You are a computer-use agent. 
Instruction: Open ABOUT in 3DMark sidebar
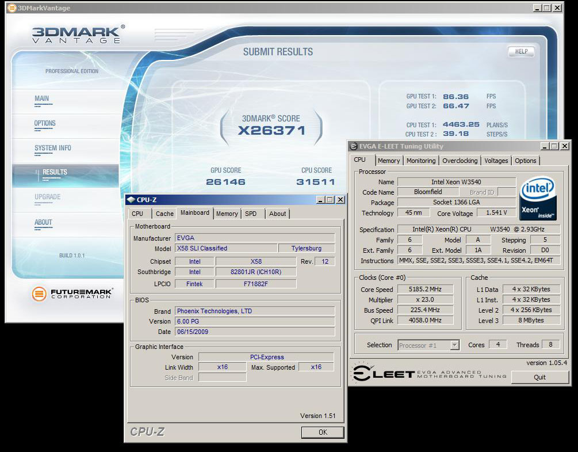pos(43,222)
